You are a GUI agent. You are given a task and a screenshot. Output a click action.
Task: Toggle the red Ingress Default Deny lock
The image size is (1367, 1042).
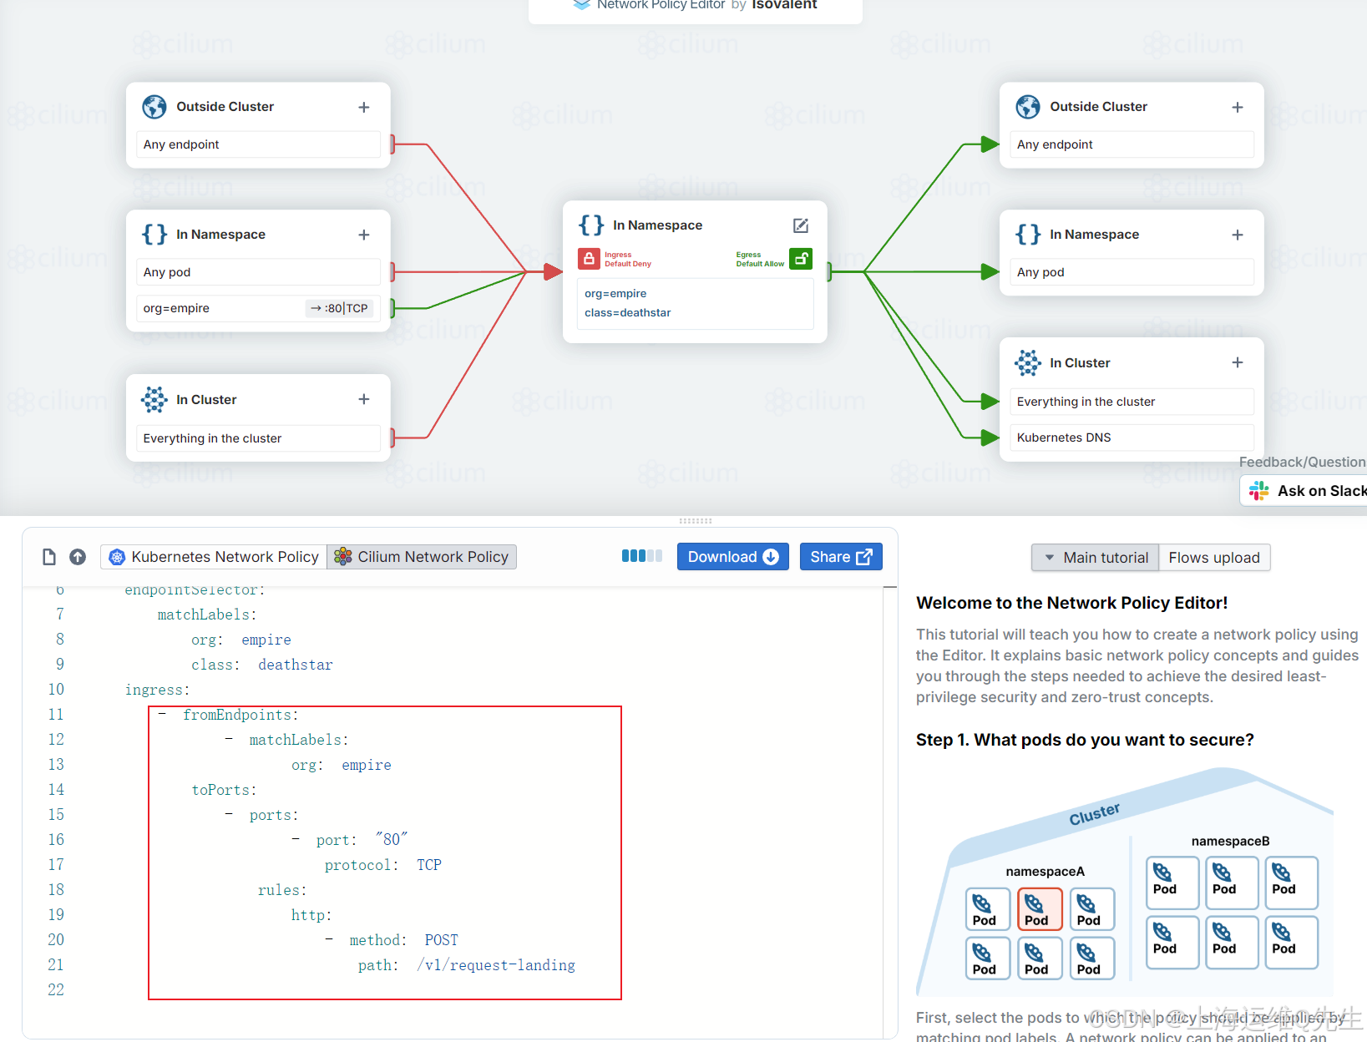pyautogui.click(x=589, y=259)
